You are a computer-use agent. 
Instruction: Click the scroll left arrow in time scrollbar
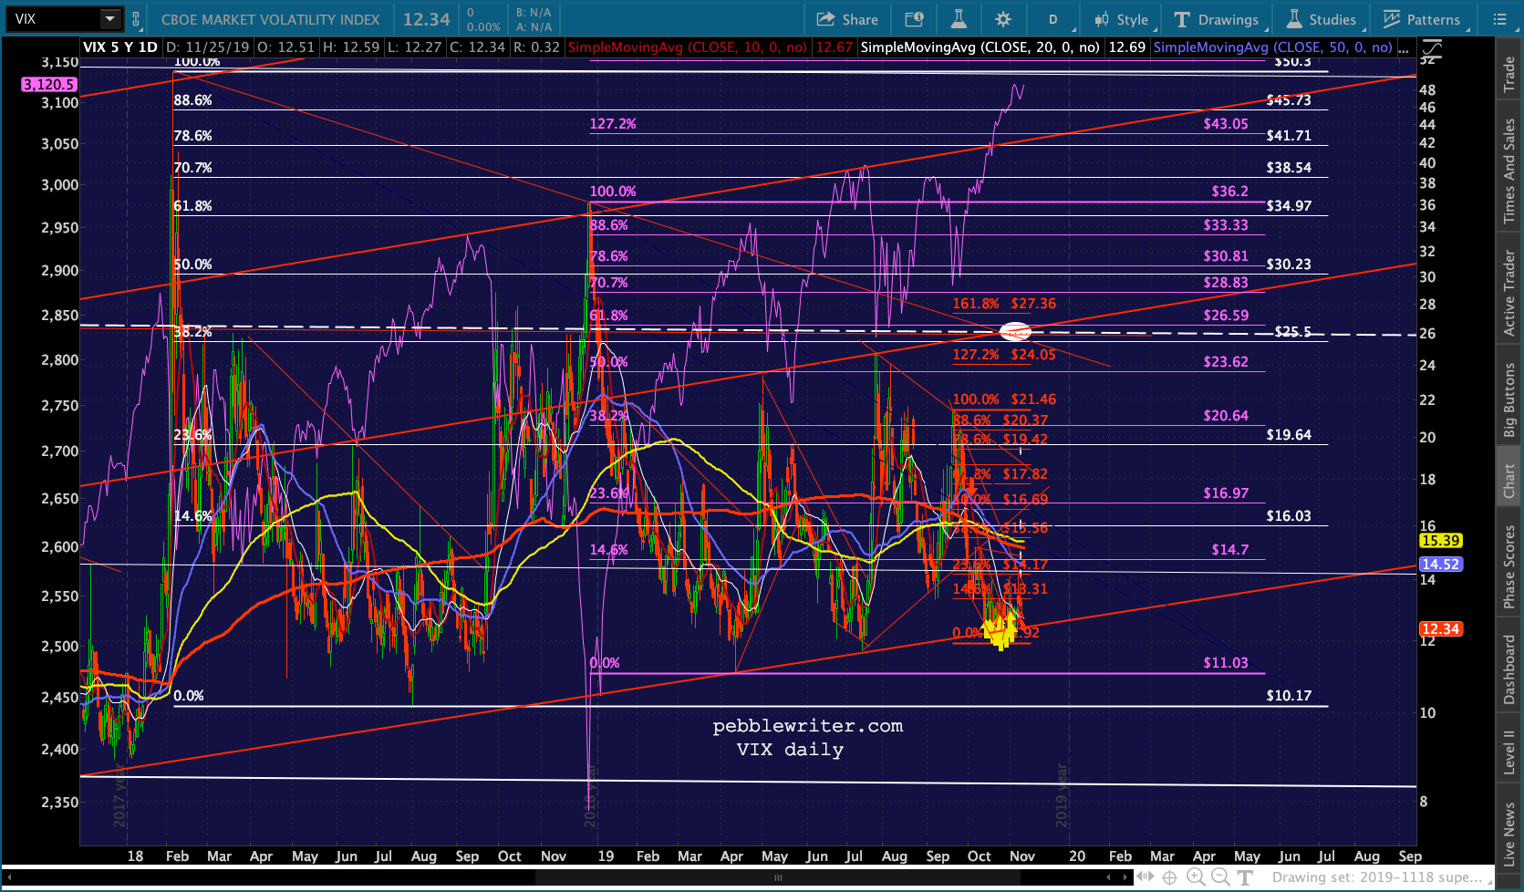coord(1110,877)
